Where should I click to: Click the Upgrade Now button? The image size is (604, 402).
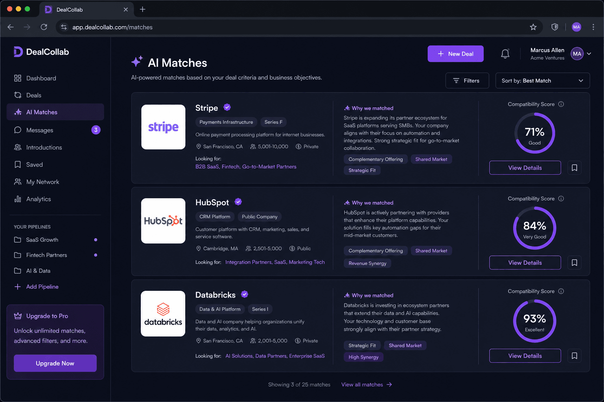[55, 363]
